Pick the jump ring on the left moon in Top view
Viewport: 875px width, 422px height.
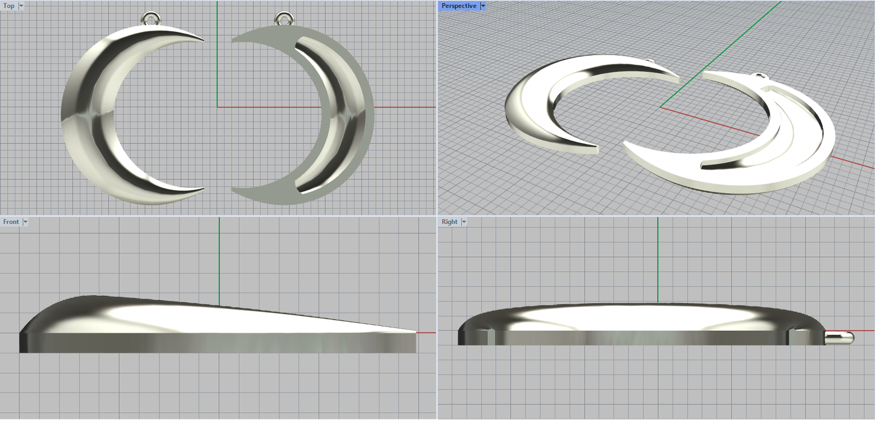[x=150, y=19]
